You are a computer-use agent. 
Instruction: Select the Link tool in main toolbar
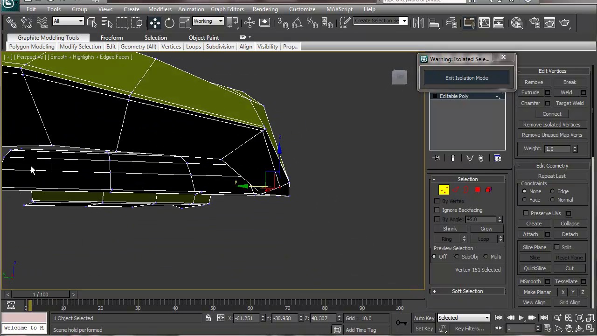click(x=12, y=22)
